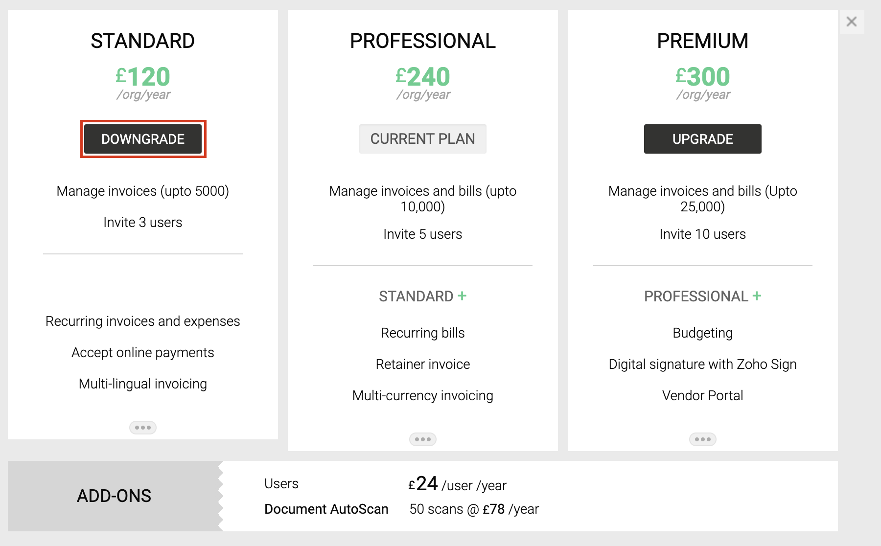The width and height of the screenshot is (881, 546).
Task: Click the £240 Professional price
Action: tap(423, 77)
